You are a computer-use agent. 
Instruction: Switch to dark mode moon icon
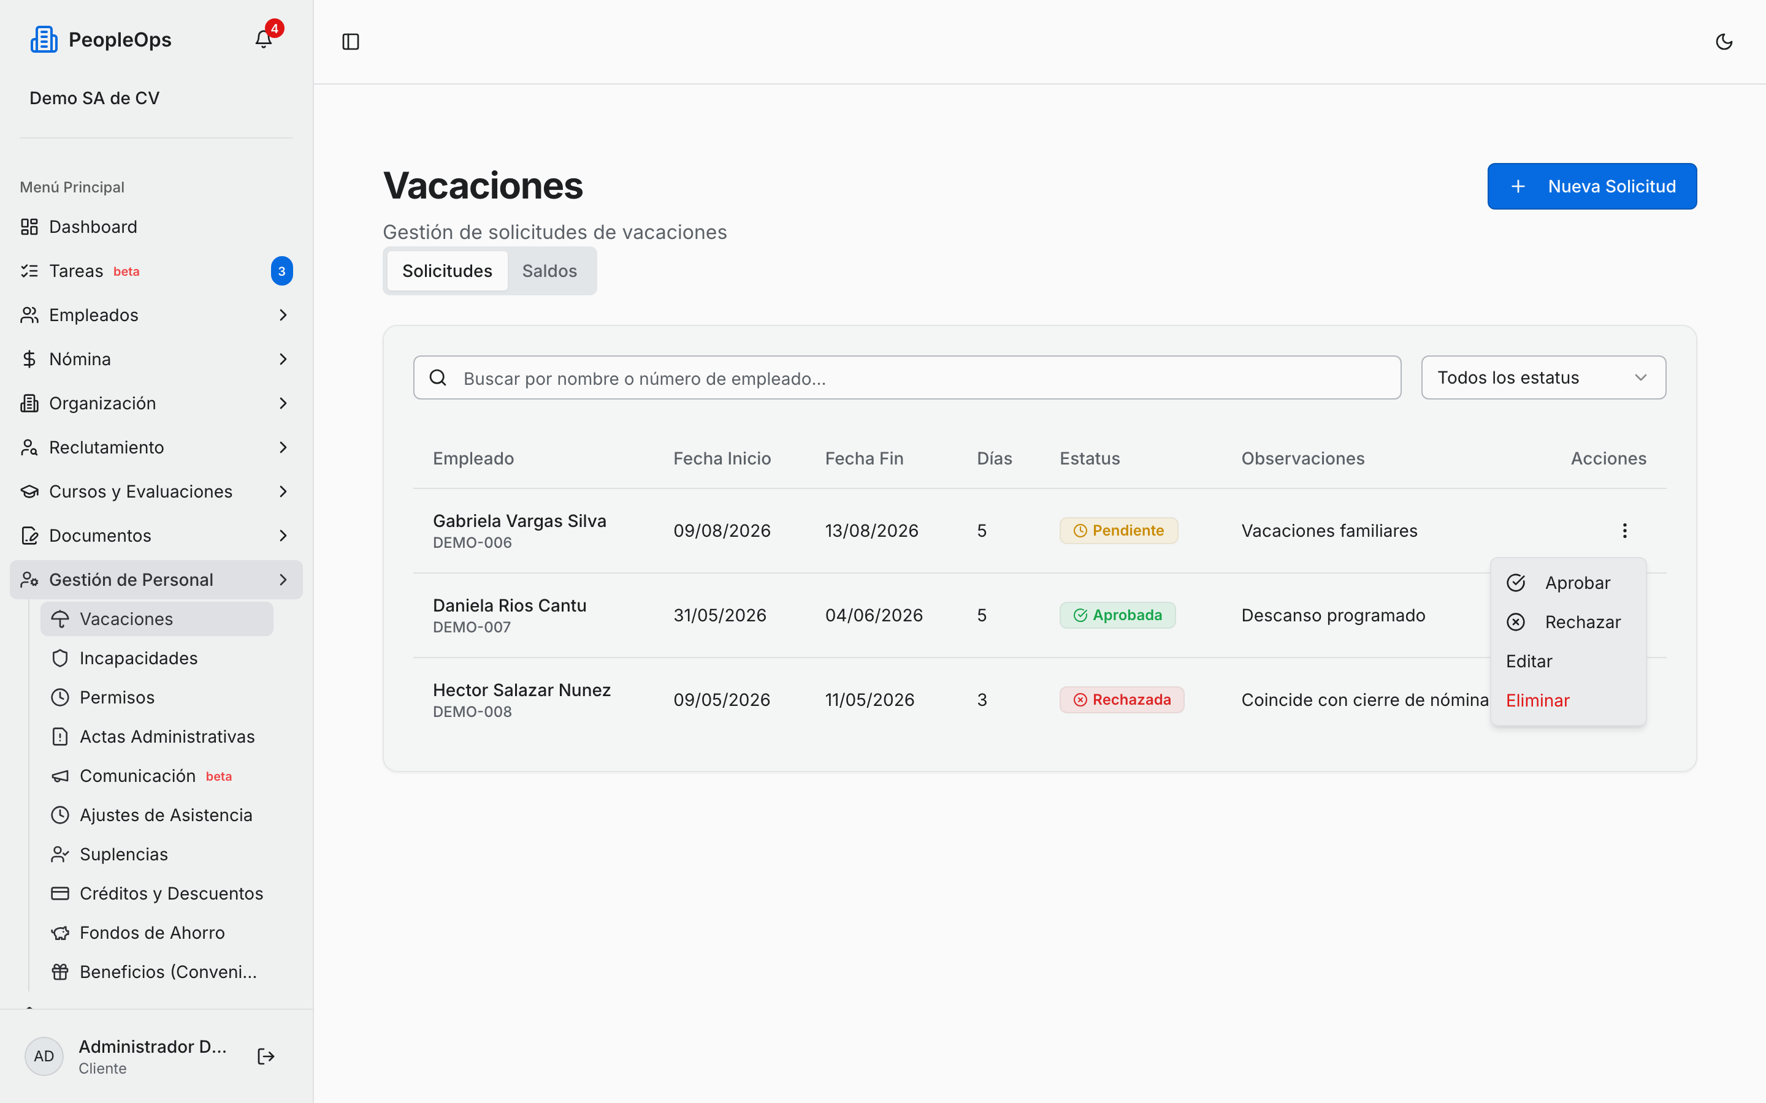pos(1724,42)
